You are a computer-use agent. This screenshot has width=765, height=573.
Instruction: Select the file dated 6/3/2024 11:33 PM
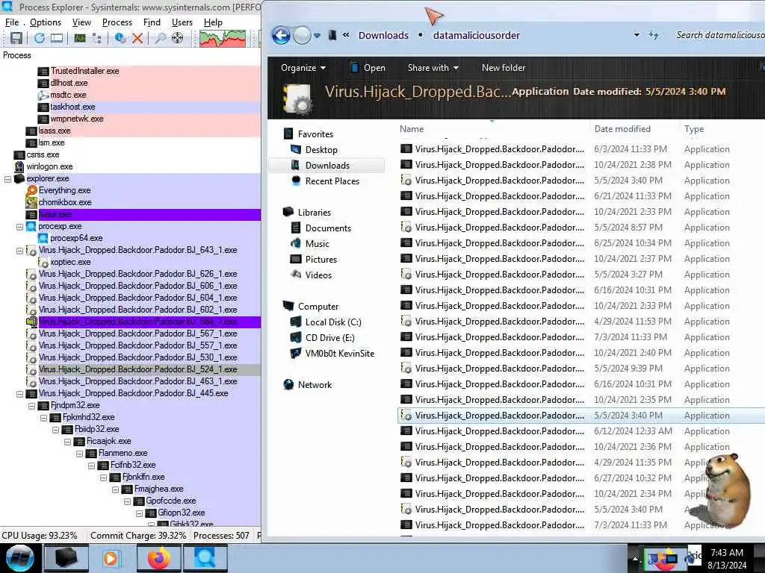click(x=581, y=149)
